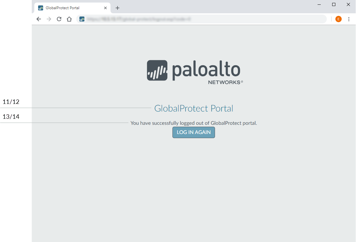Image resolution: width=356 pixels, height=242 pixels.
Task: Open the browser three-dot menu
Action: click(x=349, y=19)
